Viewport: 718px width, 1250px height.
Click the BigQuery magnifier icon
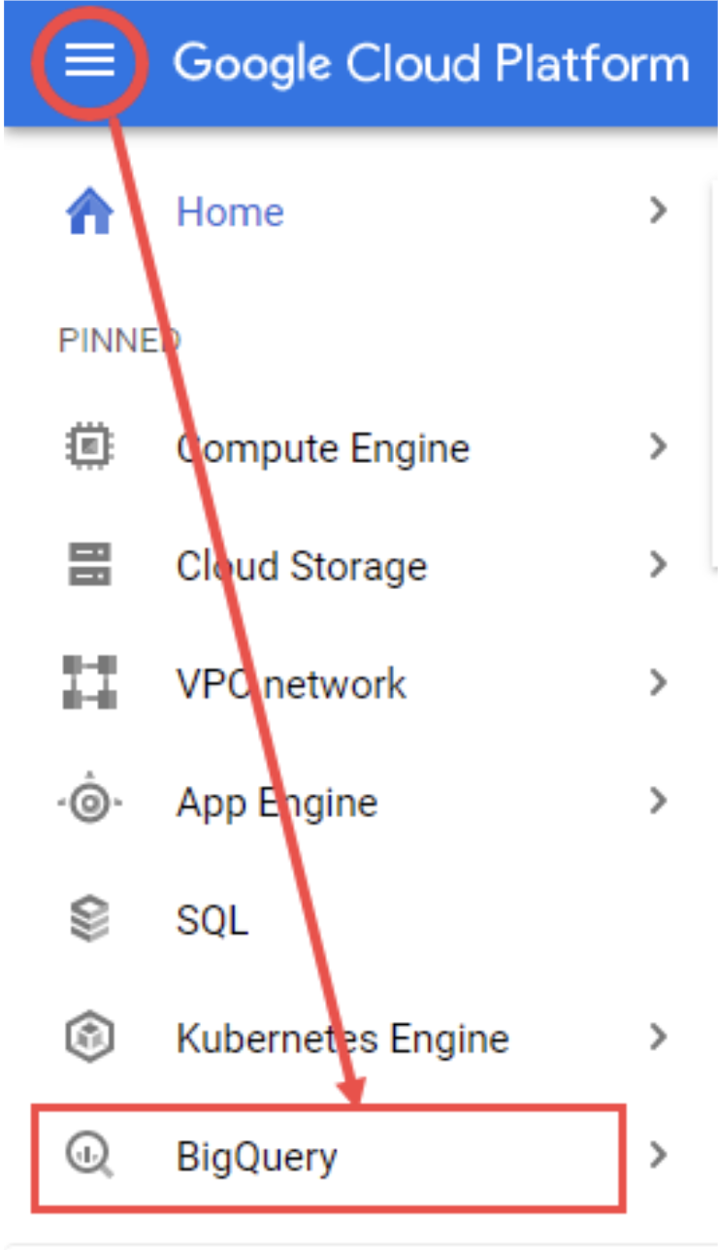pyautogui.click(x=89, y=1156)
